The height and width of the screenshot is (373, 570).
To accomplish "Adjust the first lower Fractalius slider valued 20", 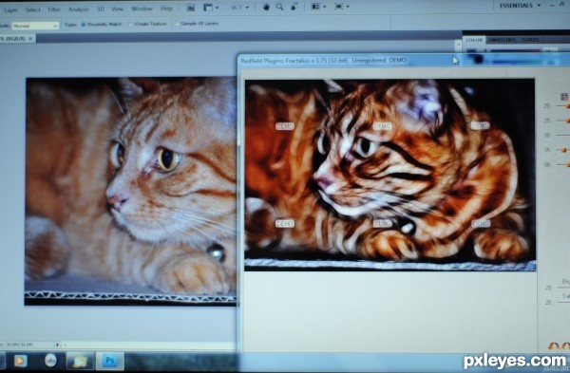I will 562,288.
